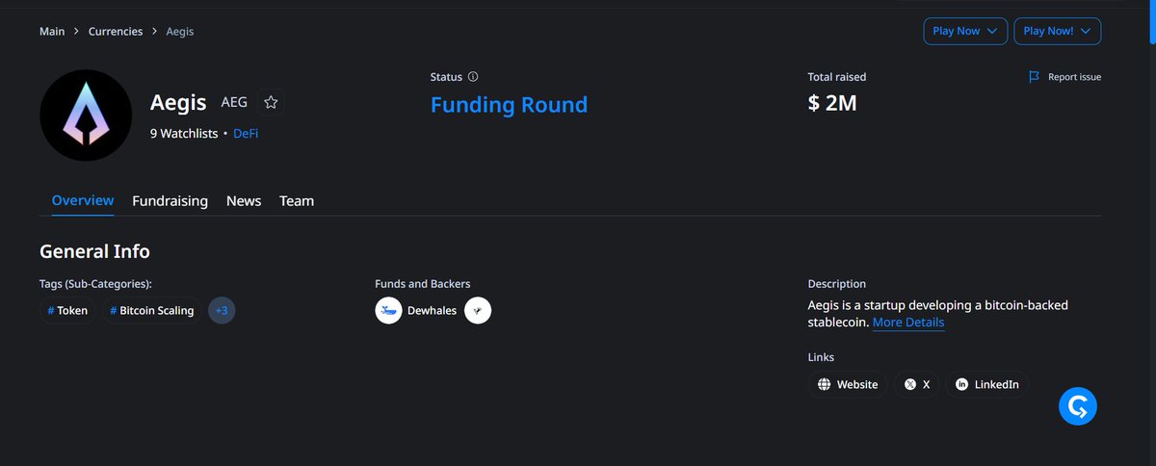Click the DeFi category link

tap(246, 134)
